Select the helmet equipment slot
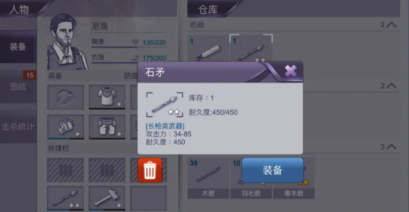This screenshot has width=409, height=212. tap(65, 97)
